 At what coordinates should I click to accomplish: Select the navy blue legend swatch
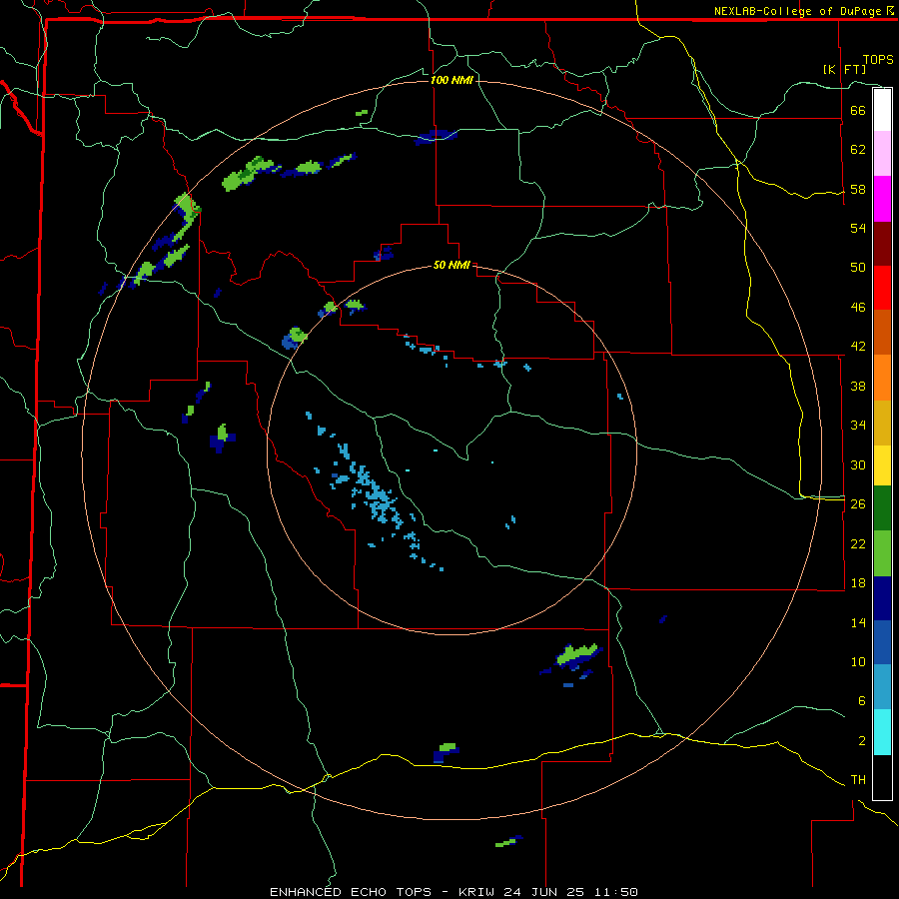pyautogui.click(x=882, y=598)
